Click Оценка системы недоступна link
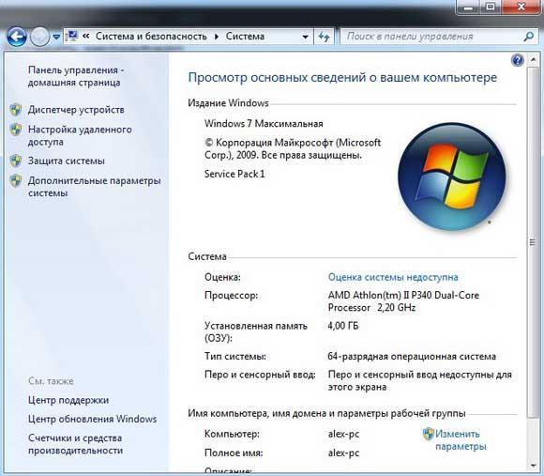 pyautogui.click(x=393, y=277)
